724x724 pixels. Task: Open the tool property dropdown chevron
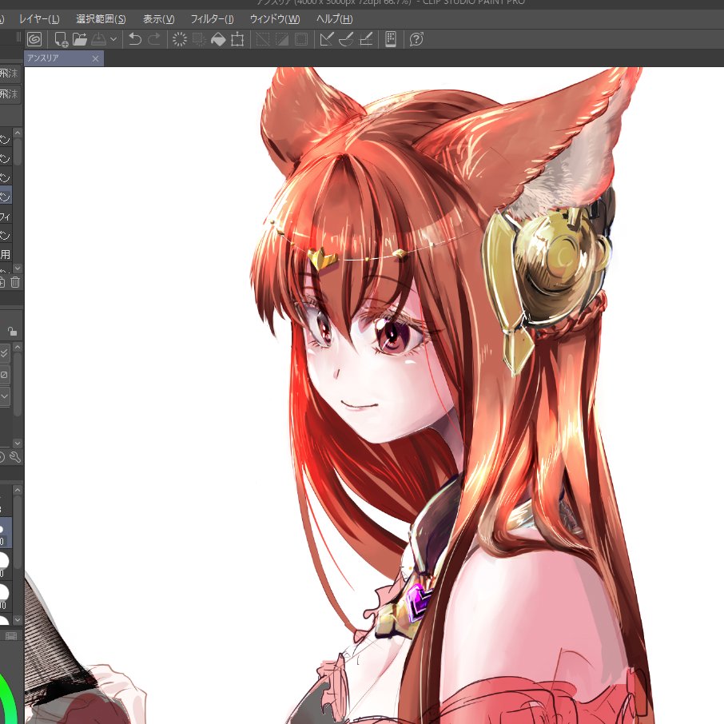pyautogui.click(x=4, y=396)
